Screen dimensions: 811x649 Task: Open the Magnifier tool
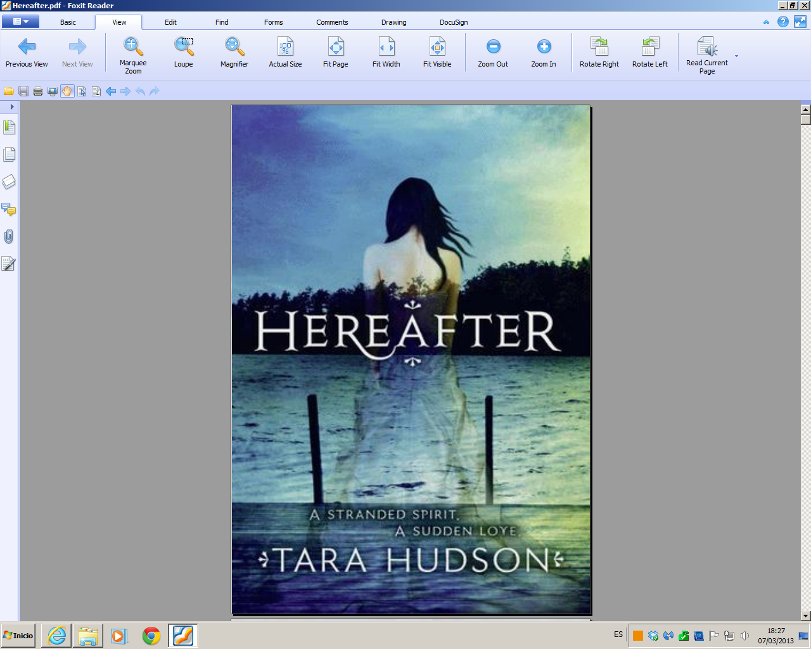[234, 53]
